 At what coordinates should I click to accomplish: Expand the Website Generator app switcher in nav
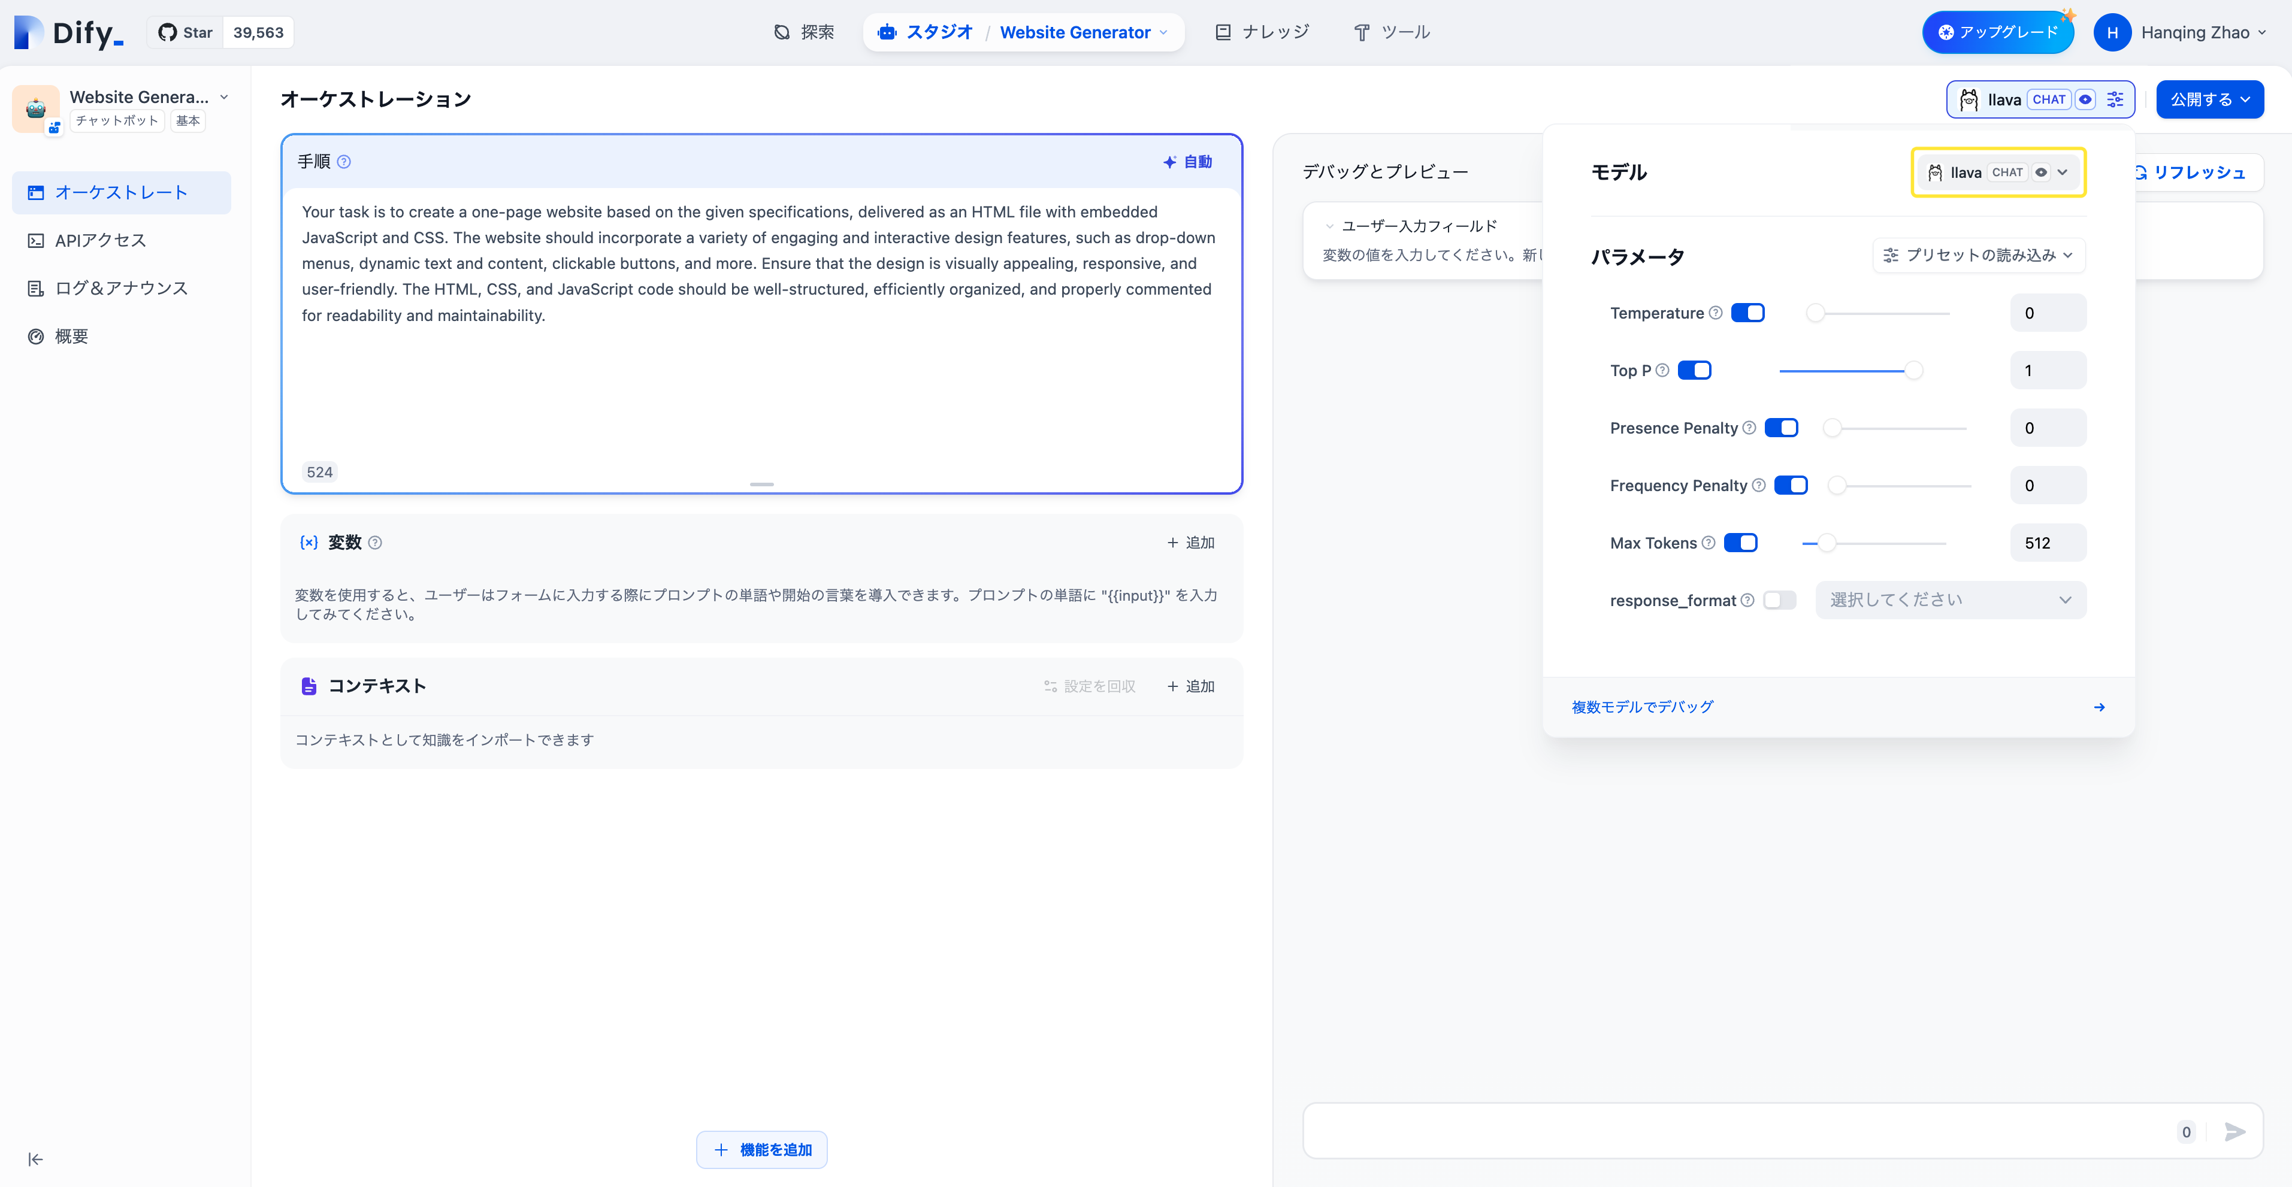pyautogui.click(x=1083, y=33)
